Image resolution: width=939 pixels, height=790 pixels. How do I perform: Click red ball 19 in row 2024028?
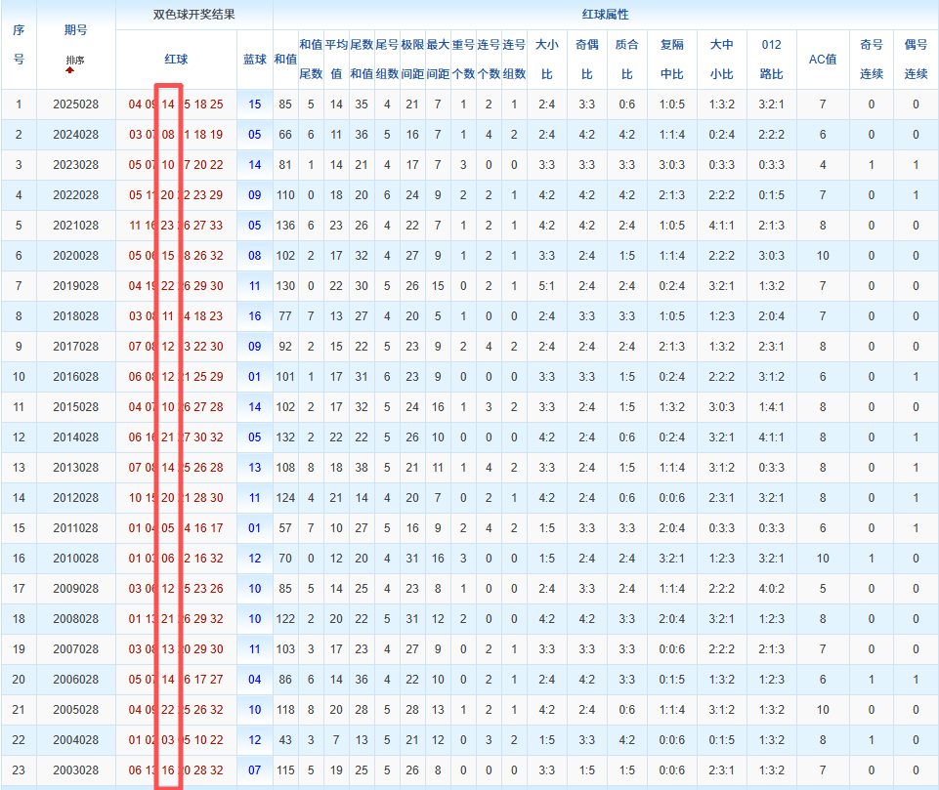(216, 135)
